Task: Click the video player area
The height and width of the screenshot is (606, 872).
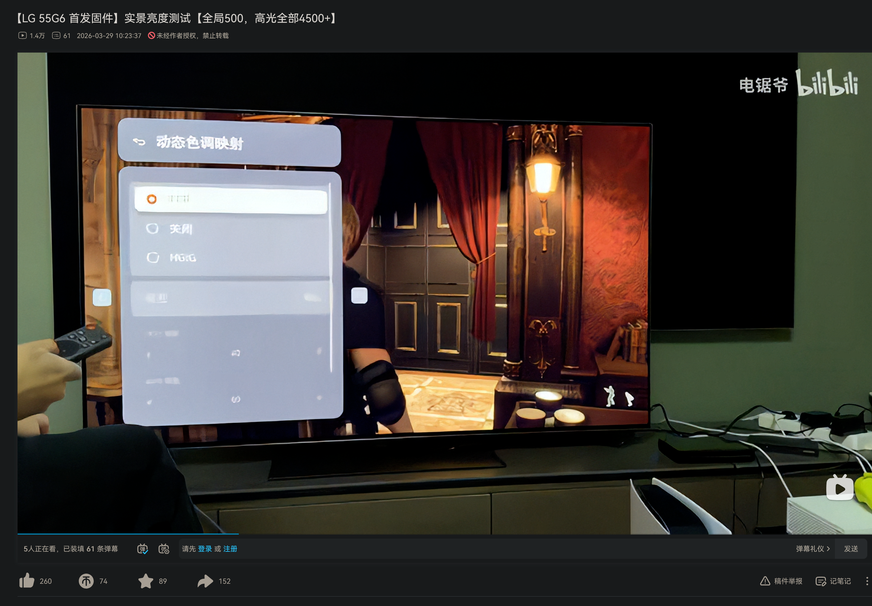Action: click(x=444, y=292)
